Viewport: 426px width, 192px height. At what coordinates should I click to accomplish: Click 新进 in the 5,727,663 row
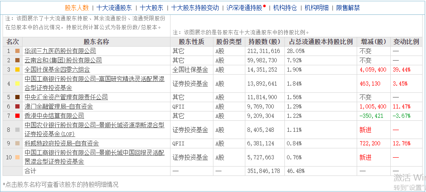pyautogui.click(x=365, y=157)
